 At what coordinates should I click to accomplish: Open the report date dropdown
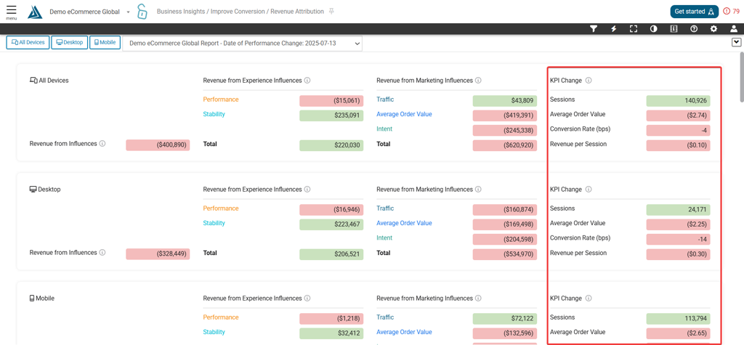pyautogui.click(x=243, y=44)
